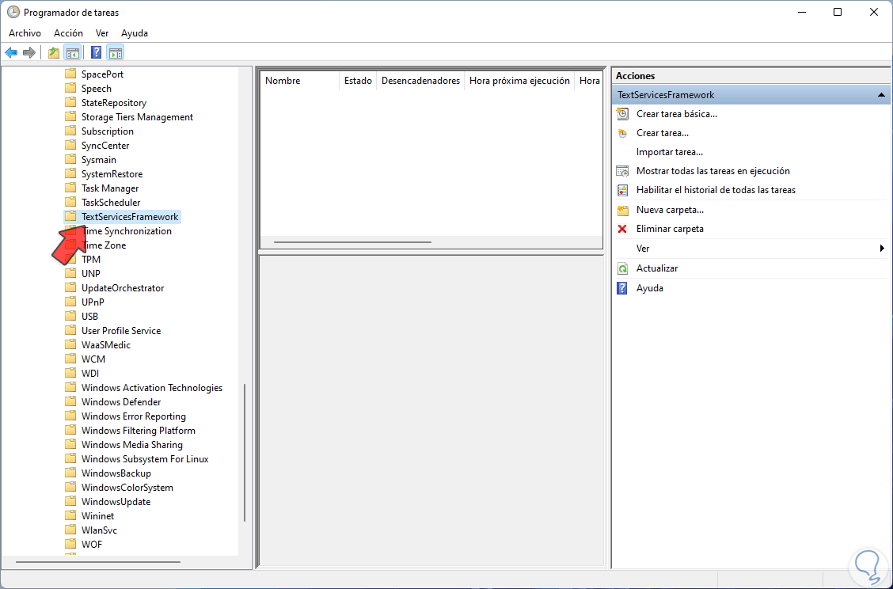Select the Sysmain folder

(98, 159)
